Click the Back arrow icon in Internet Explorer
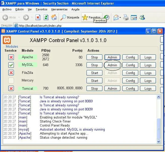The height and width of the screenshot is (152, 165). 5,17
